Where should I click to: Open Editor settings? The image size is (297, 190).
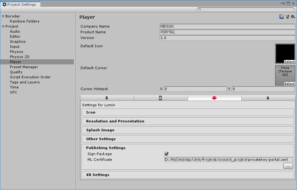tap(15, 37)
